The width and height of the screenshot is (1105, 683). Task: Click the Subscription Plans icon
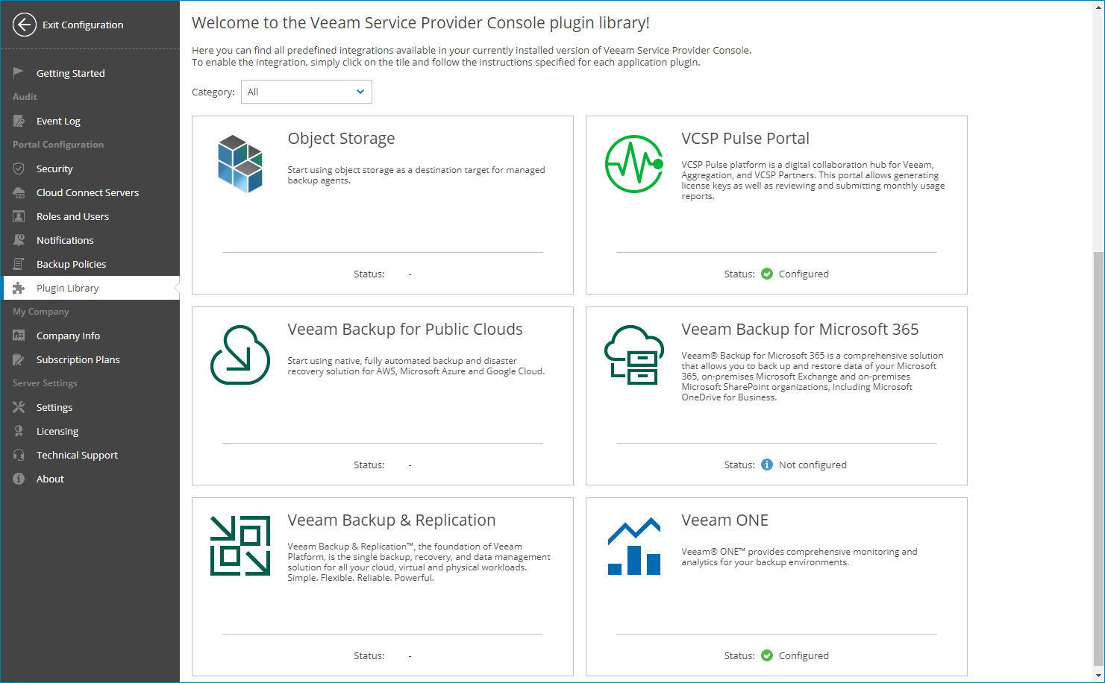[19, 359]
